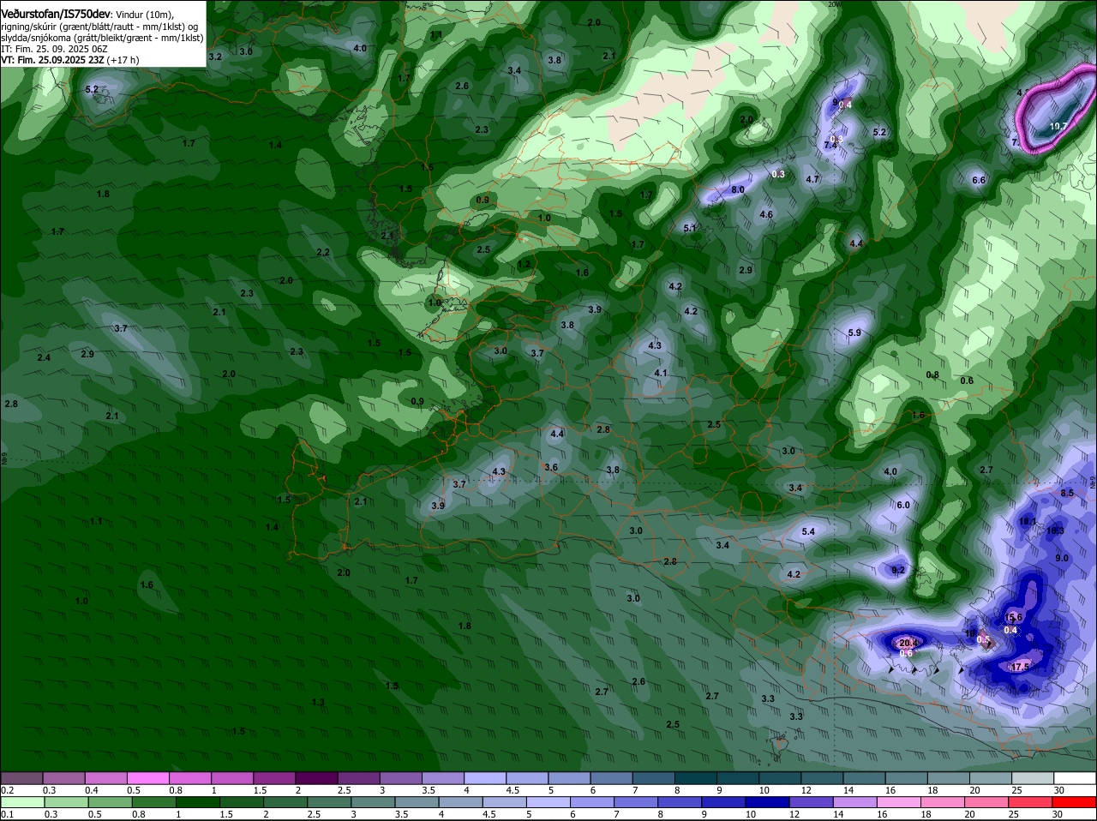Select the VT valid time line showing 23Z
1097x821 pixels.
point(69,60)
